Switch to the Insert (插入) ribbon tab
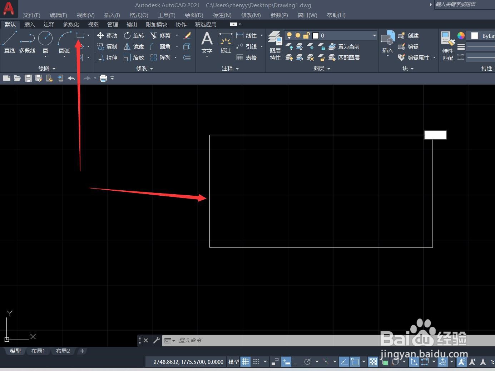This screenshot has height=371, width=495. (x=29, y=24)
